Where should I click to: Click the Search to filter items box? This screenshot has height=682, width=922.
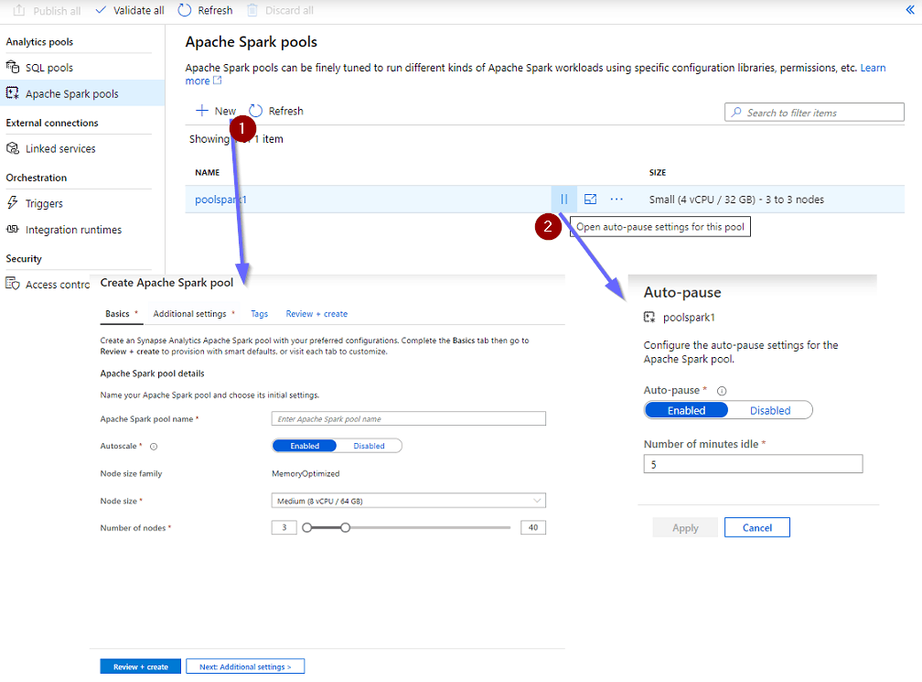814,112
